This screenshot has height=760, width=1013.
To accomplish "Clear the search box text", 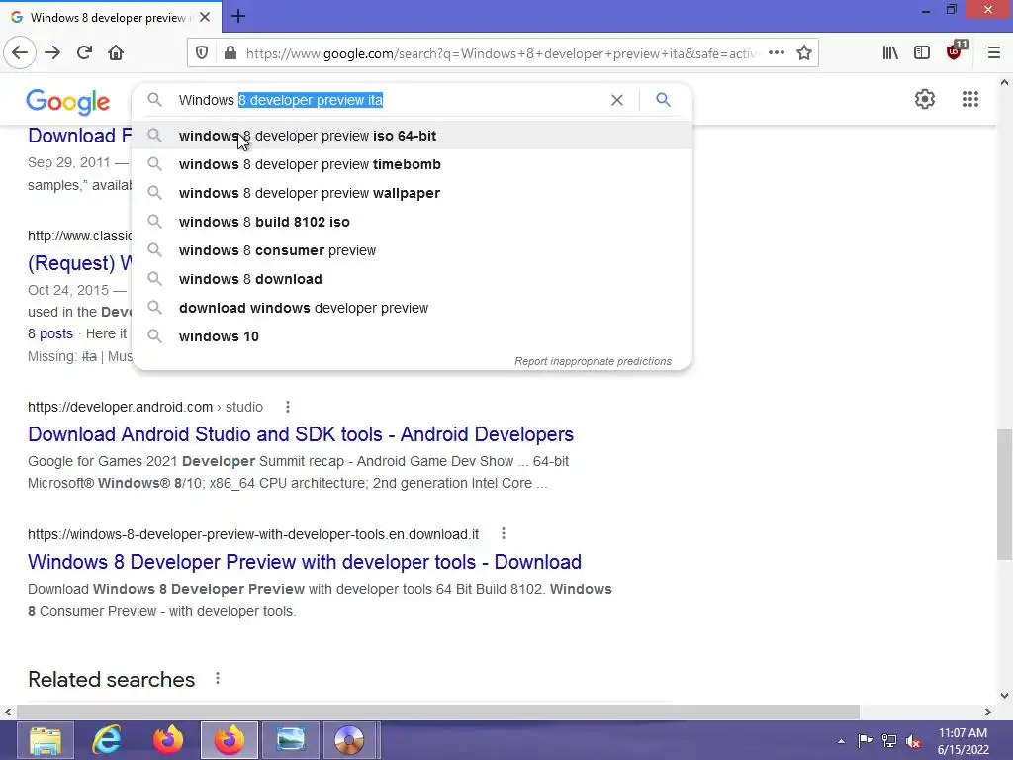I will 617,100.
